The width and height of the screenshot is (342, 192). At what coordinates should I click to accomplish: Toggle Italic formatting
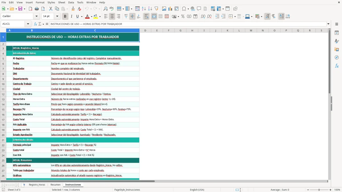(x=71, y=16)
